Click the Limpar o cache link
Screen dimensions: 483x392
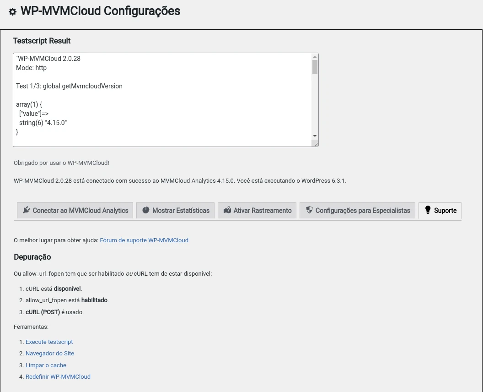coord(46,365)
